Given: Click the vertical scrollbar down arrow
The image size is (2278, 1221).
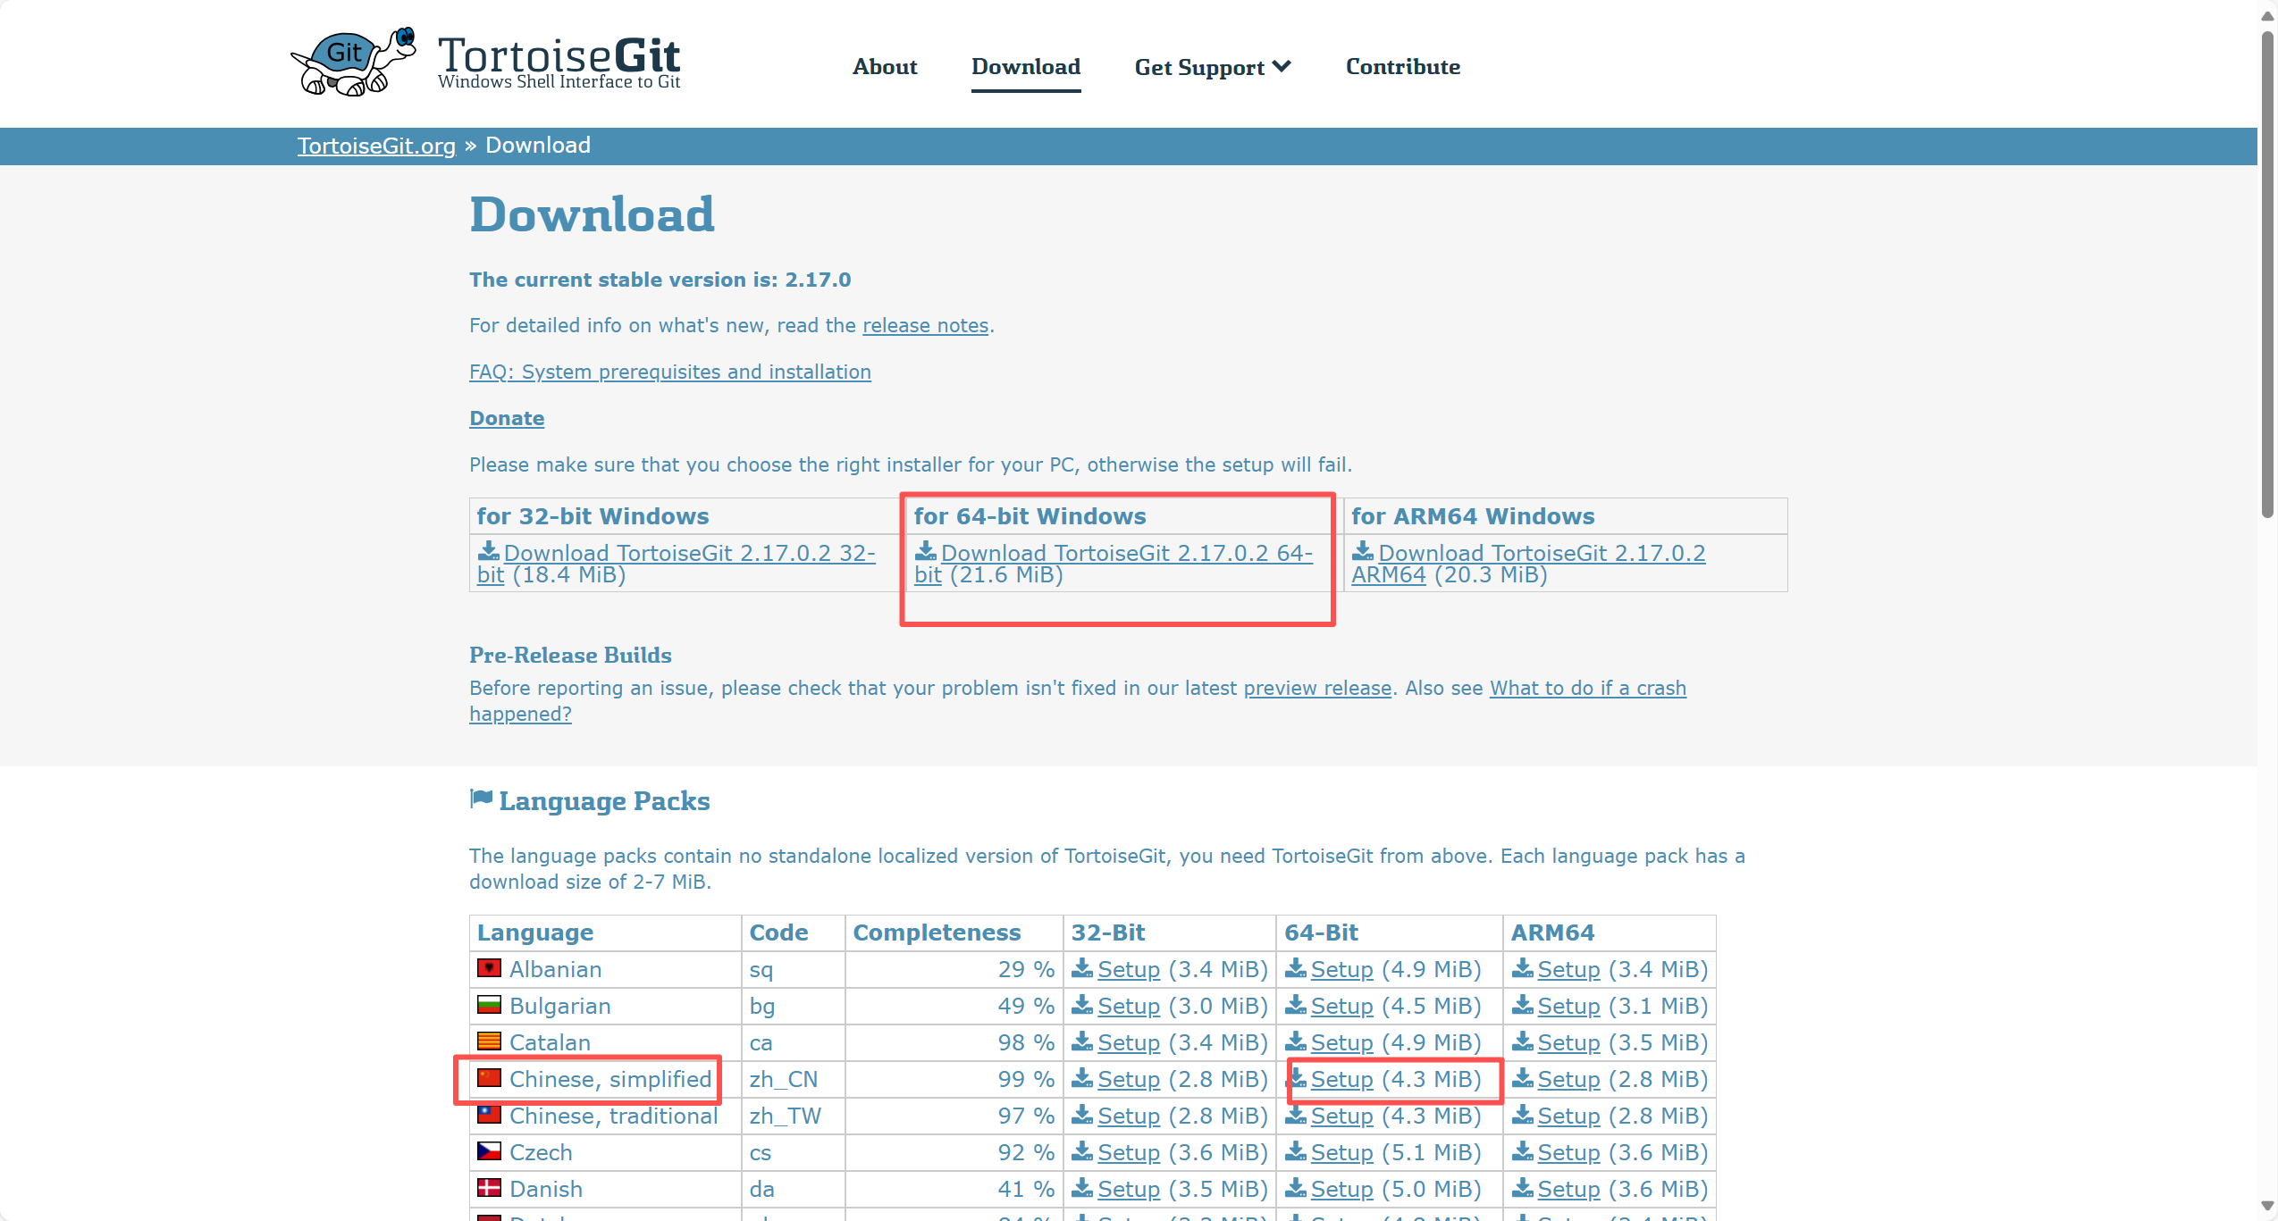Looking at the screenshot, I should click(2267, 1205).
